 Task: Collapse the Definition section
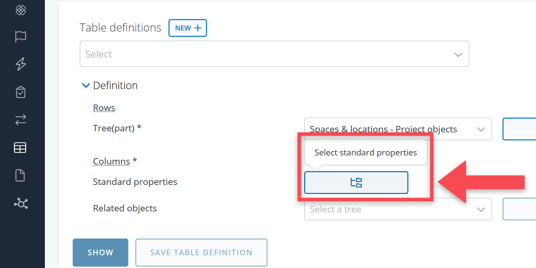86,85
